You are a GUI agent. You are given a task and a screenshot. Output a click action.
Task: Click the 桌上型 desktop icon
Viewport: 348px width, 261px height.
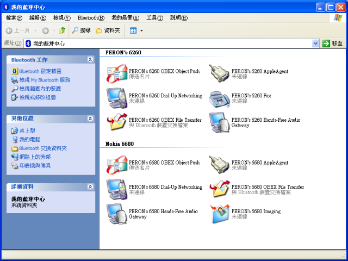(15, 130)
